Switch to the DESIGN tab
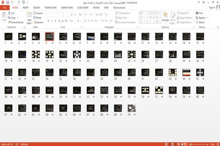The width and height of the screenshot is (220, 146). pos(37,8)
